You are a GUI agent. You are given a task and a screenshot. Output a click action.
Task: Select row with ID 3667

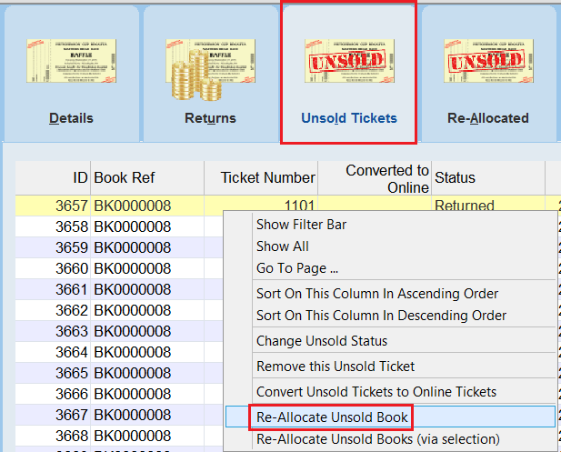click(x=119, y=415)
